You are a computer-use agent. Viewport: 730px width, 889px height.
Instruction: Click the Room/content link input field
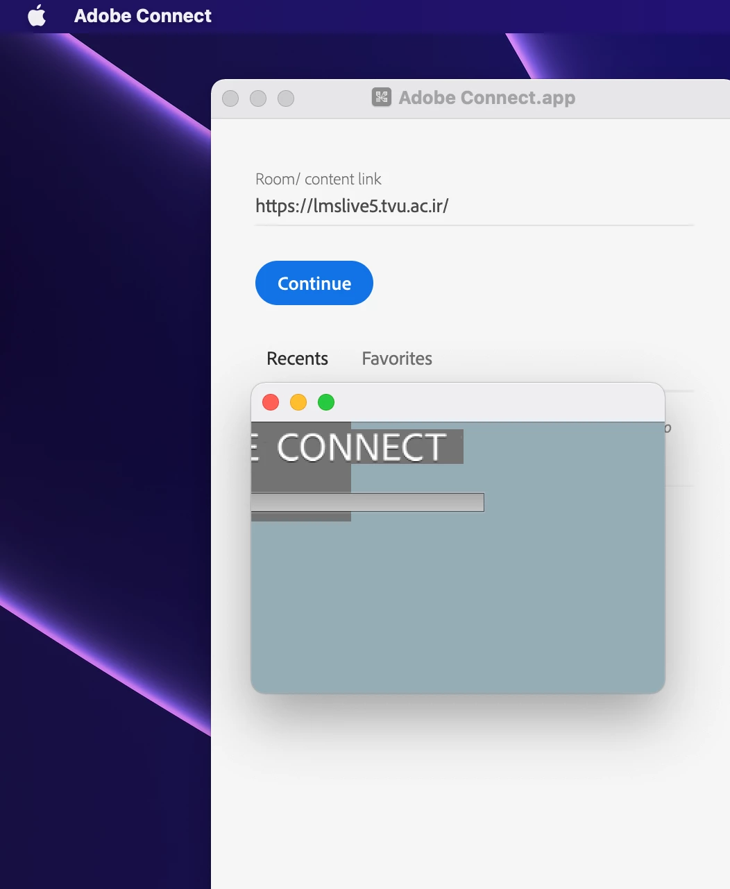(474, 206)
